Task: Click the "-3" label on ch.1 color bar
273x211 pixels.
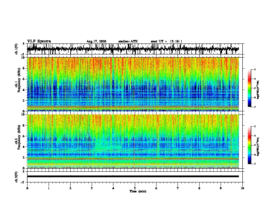Action: click(254, 69)
